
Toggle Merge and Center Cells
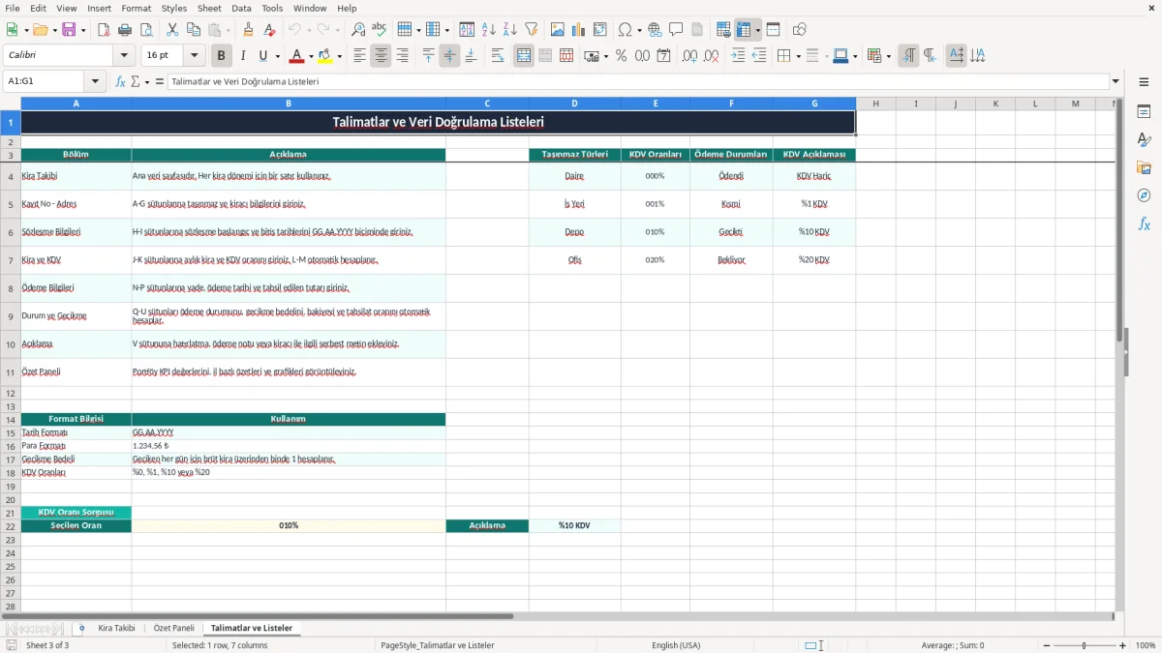(x=524, y=56)
